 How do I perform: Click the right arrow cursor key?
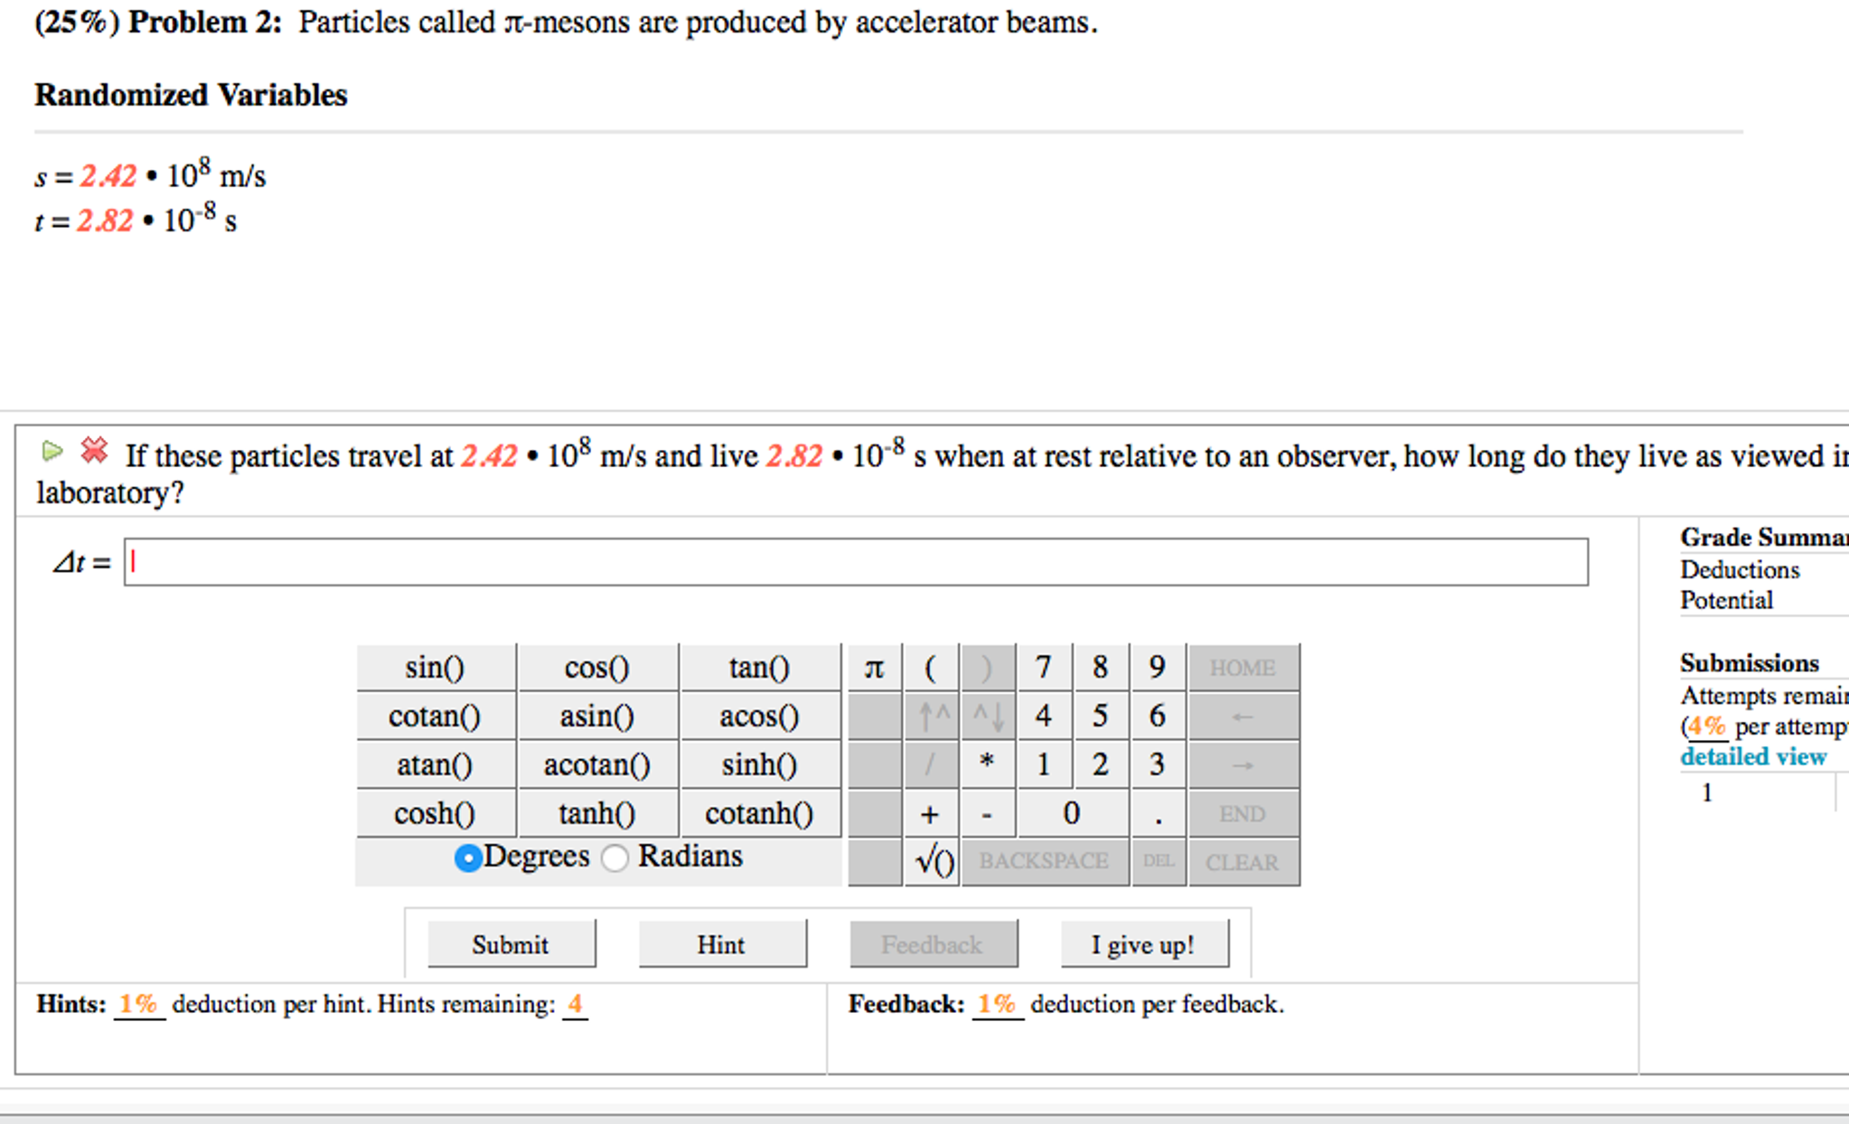tap(1244, 765)
